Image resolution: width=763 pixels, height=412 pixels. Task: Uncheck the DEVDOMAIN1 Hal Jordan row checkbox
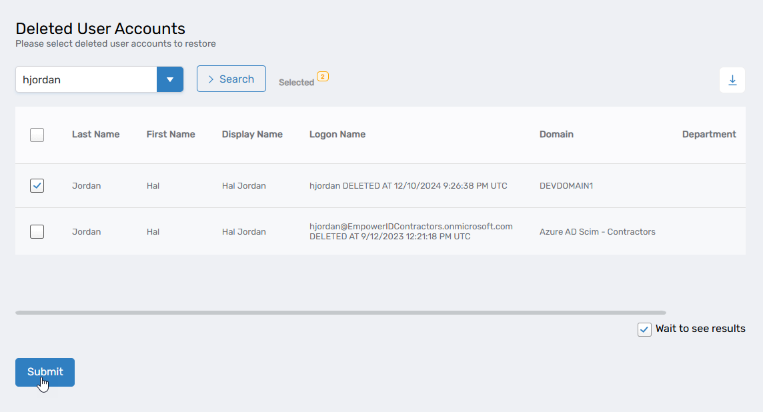point(37,186)
